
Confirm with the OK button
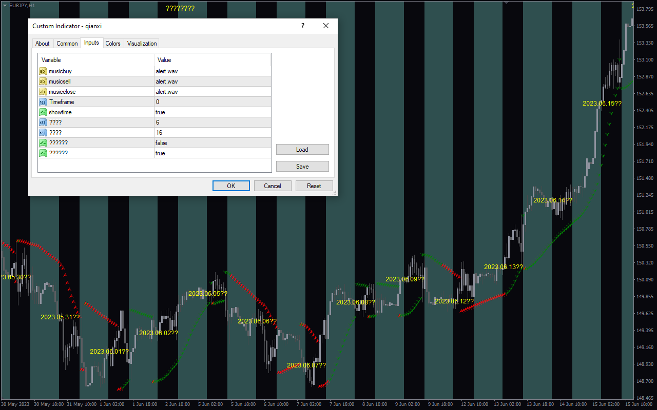(x=231, y=186)
